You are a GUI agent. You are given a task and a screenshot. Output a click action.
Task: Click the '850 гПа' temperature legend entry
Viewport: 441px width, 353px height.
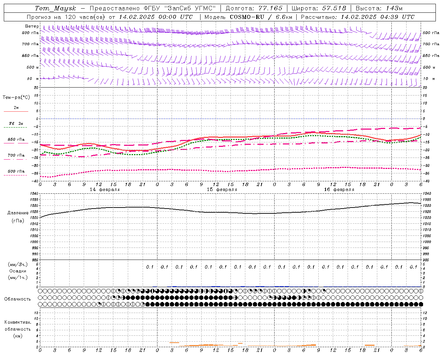(x=16, y=140)
